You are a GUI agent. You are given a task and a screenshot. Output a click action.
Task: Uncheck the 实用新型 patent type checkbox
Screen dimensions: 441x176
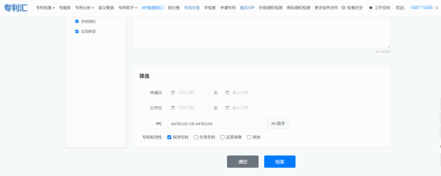pos(77,31)
